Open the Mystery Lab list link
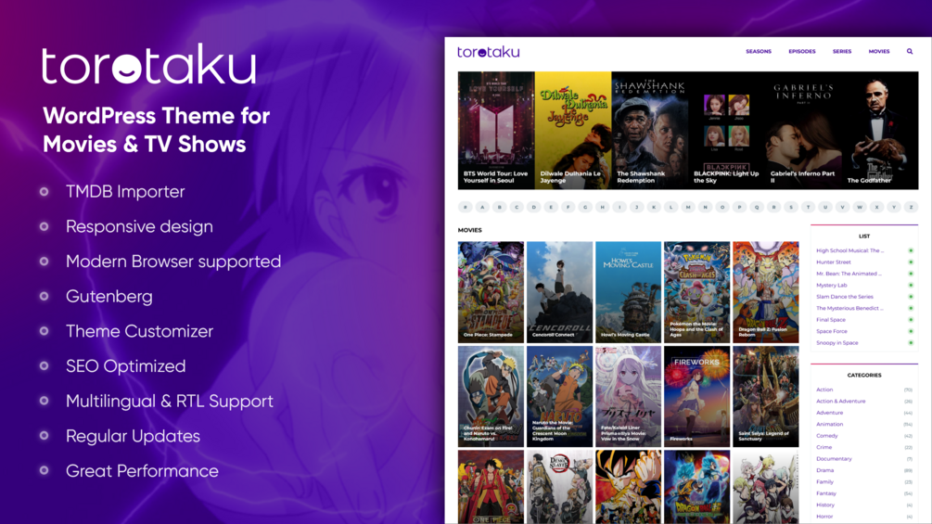 pos(832,285)
